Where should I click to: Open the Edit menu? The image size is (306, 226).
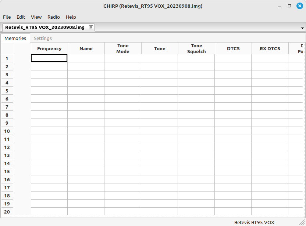click(21, 17)
